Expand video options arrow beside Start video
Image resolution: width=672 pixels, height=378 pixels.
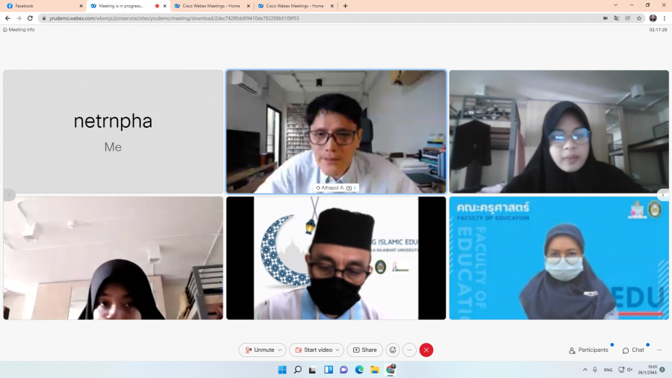(338, 350)
